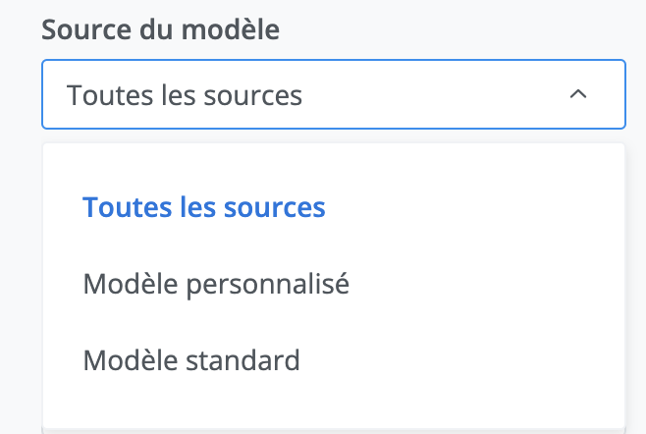Screen dimensions: 646x434
Task: Filter by custom model source
Action: [216, 285]
